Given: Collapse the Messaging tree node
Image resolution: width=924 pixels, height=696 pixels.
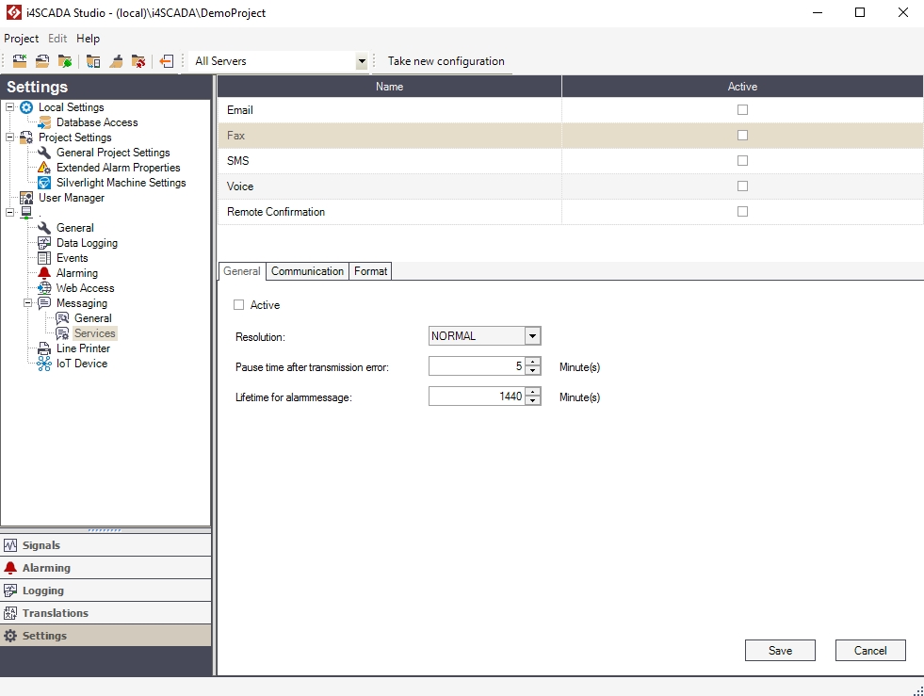Looking at the screenshot, I should [28, 303].
